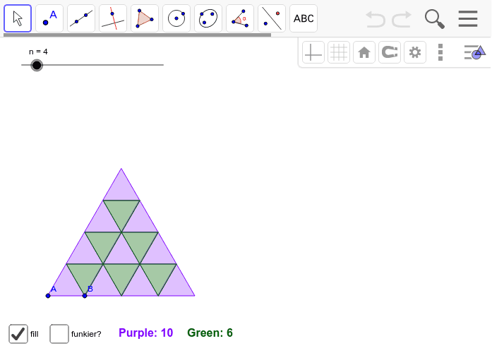The width and height of the screenshot is (492, 353).
Task: Click the Undo arrow
Action: click(376, 19)
